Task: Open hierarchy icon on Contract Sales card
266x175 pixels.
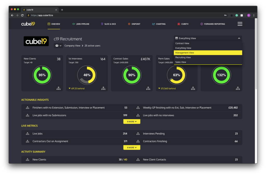Action: [148, 88]
